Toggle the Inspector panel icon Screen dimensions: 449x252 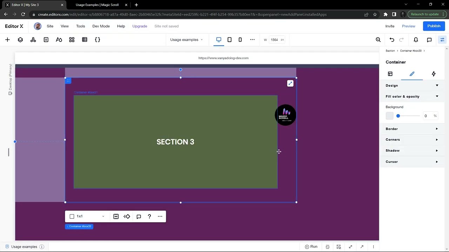[x=442, y=40]
